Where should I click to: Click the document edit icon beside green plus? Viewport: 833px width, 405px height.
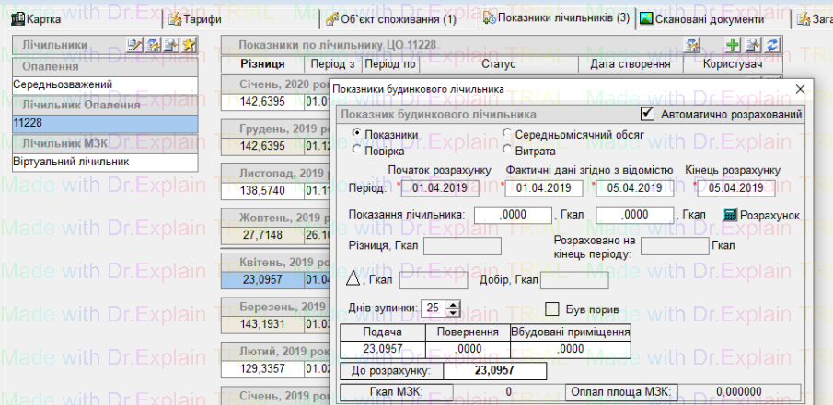[753, 45]
